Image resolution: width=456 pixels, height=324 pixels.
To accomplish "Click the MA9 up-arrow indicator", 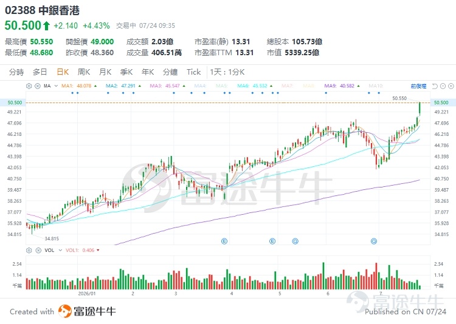I will click(358, 86).
